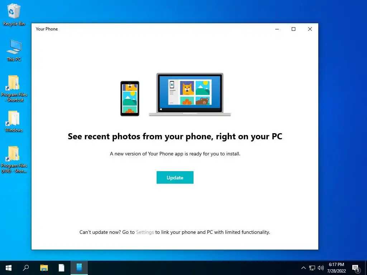This screenshot has width=367, height=275.
Task: Click the blank document icon on the taskbar
Action: (61, 268)
